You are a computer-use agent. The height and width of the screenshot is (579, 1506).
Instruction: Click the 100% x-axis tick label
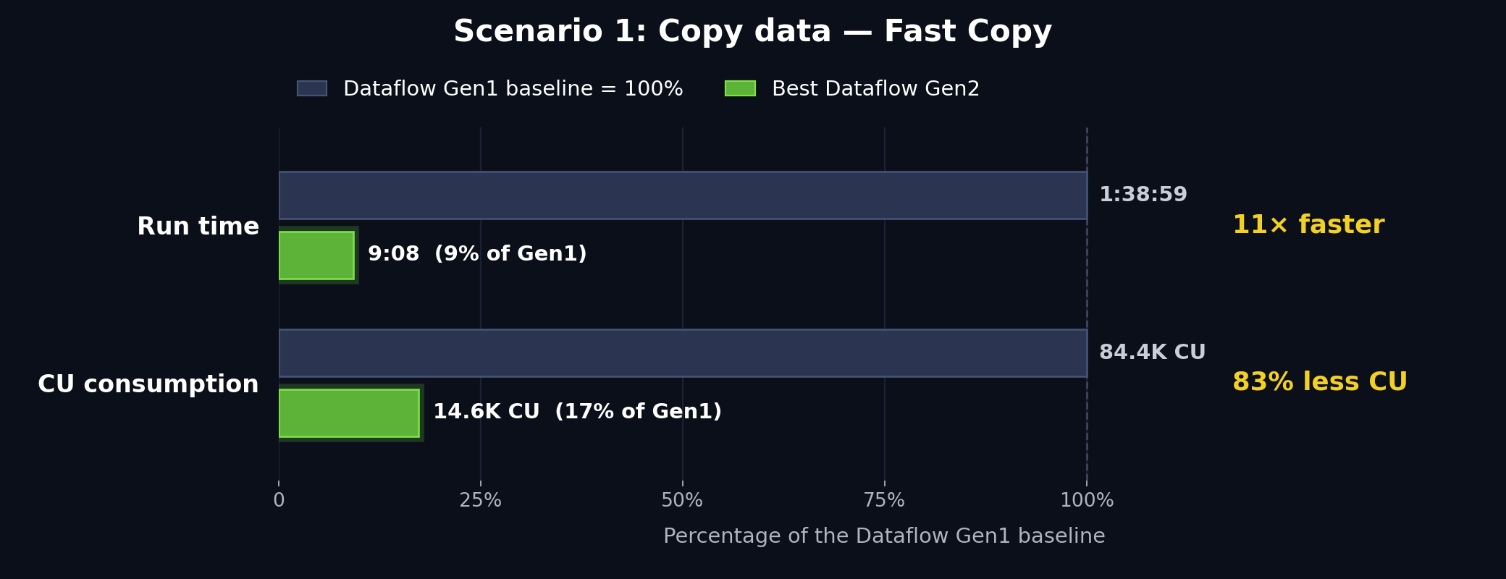(1087, 500)
